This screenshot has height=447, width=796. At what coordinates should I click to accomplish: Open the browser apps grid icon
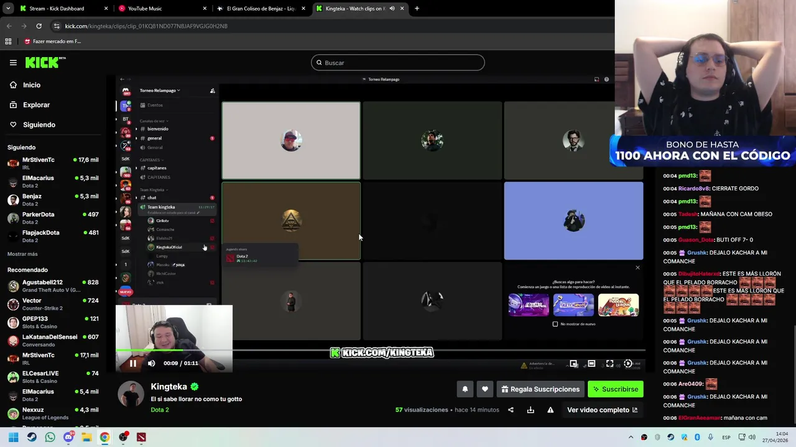(x=8, y=42)
